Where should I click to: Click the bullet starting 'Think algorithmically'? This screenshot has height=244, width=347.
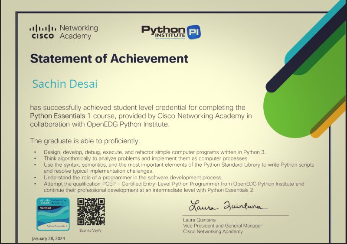(x=146, y=158)
